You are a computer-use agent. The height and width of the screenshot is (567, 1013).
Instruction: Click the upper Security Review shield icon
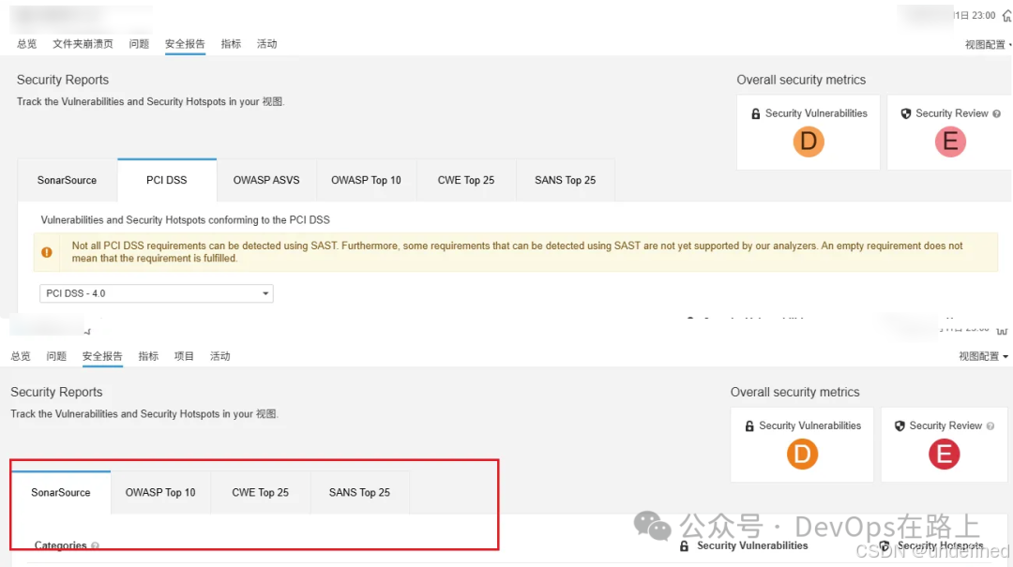click(x=906, y=113)
